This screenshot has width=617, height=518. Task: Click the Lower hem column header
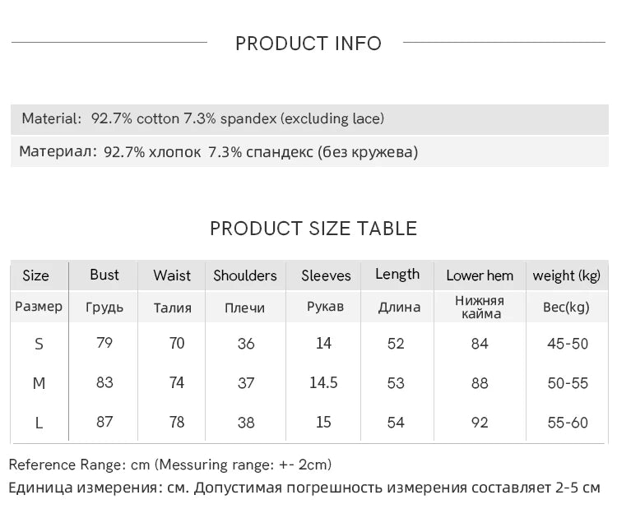[480, 275]
